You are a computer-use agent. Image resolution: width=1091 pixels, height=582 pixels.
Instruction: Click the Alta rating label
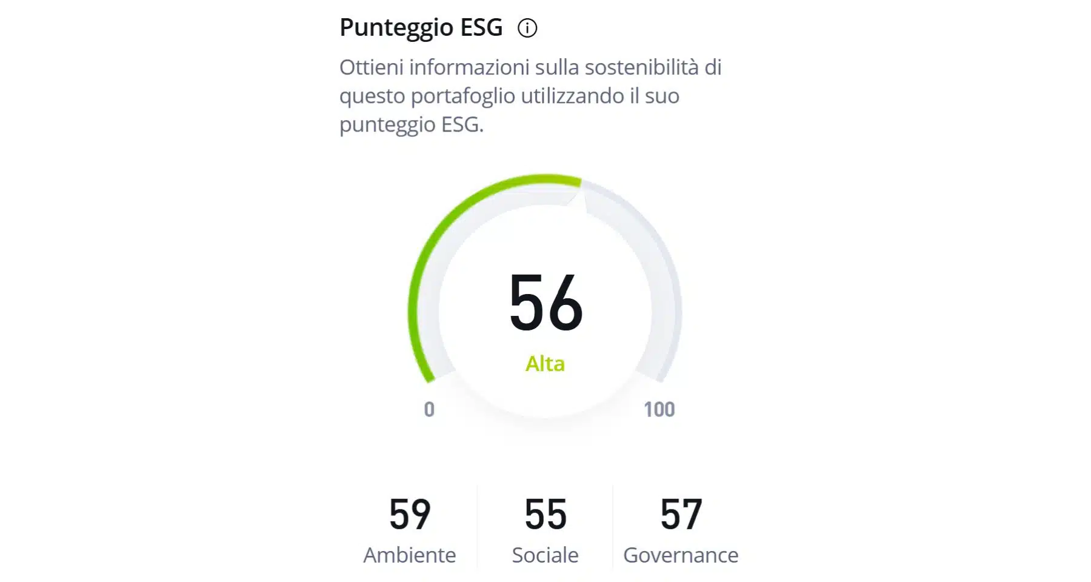545,364
